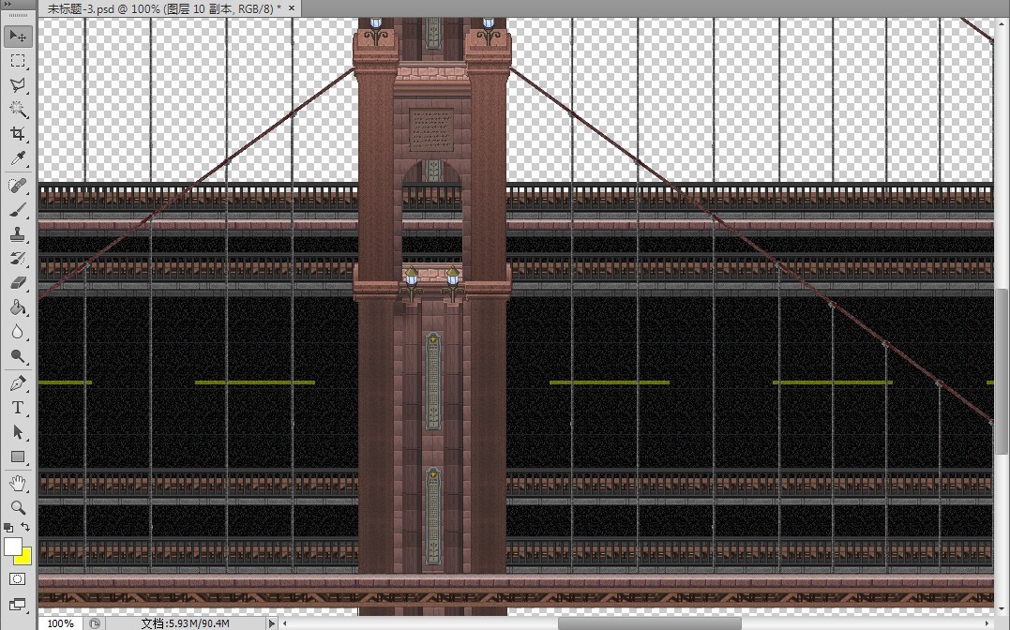Screen dimensions: 1010x630
Task: Select the Dodge tool
Action: 18,357
